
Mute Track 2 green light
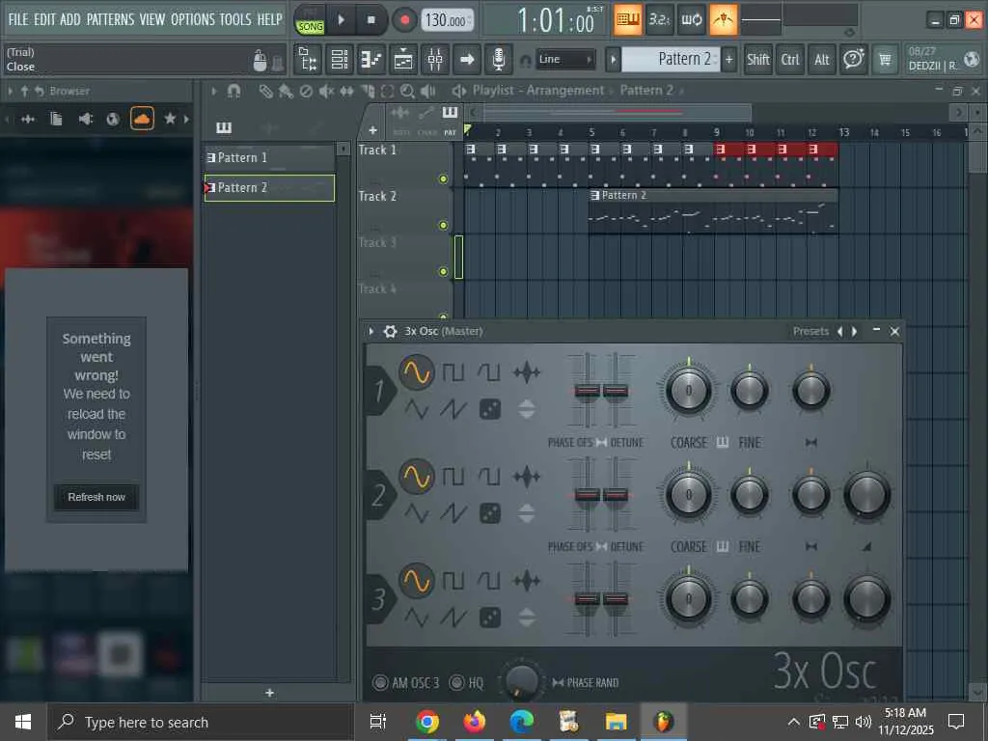pyautogui.click(x=443, y=226)
